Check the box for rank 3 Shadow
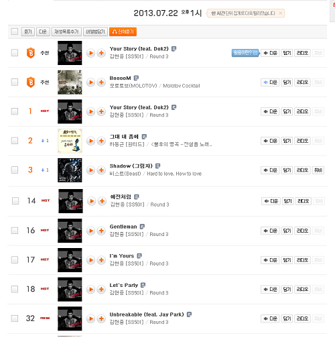This screenshot has width=335, height=358. click(15, 170)
